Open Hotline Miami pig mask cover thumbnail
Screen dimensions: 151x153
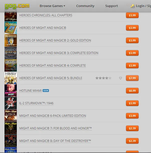point(11,90)
